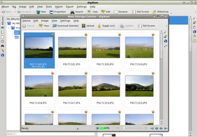
Task: Adjust the thumbnail zoom slider
Action: [124, 128]
